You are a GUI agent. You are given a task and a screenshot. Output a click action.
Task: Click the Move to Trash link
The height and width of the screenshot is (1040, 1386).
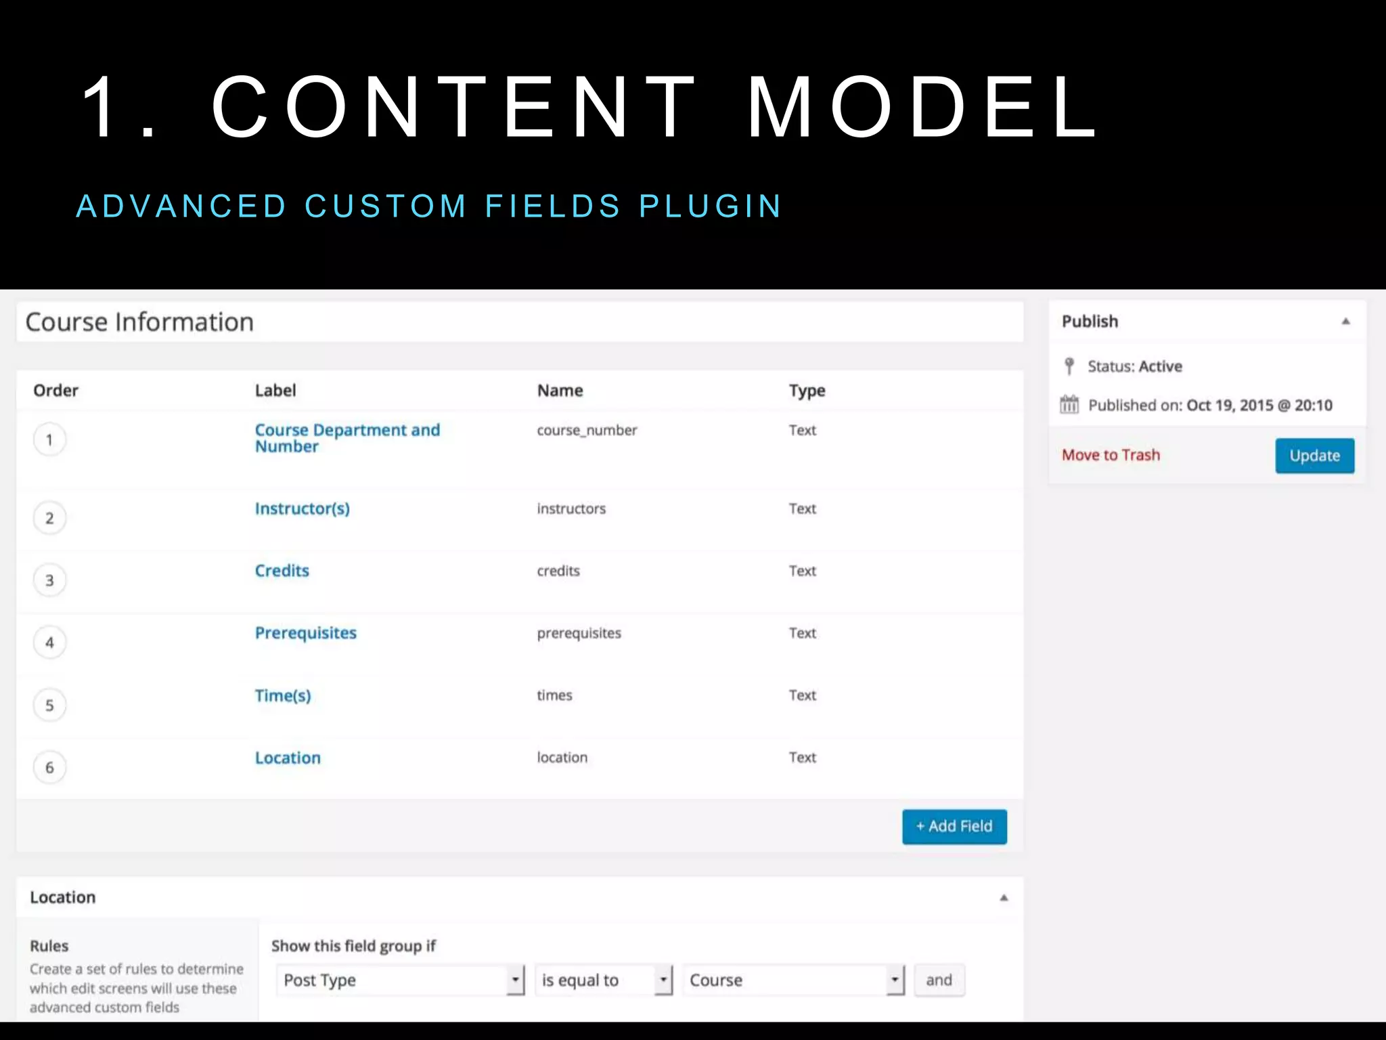(x=1111, y=455)
